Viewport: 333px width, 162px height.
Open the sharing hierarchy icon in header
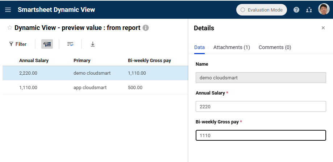coord(309,10)
